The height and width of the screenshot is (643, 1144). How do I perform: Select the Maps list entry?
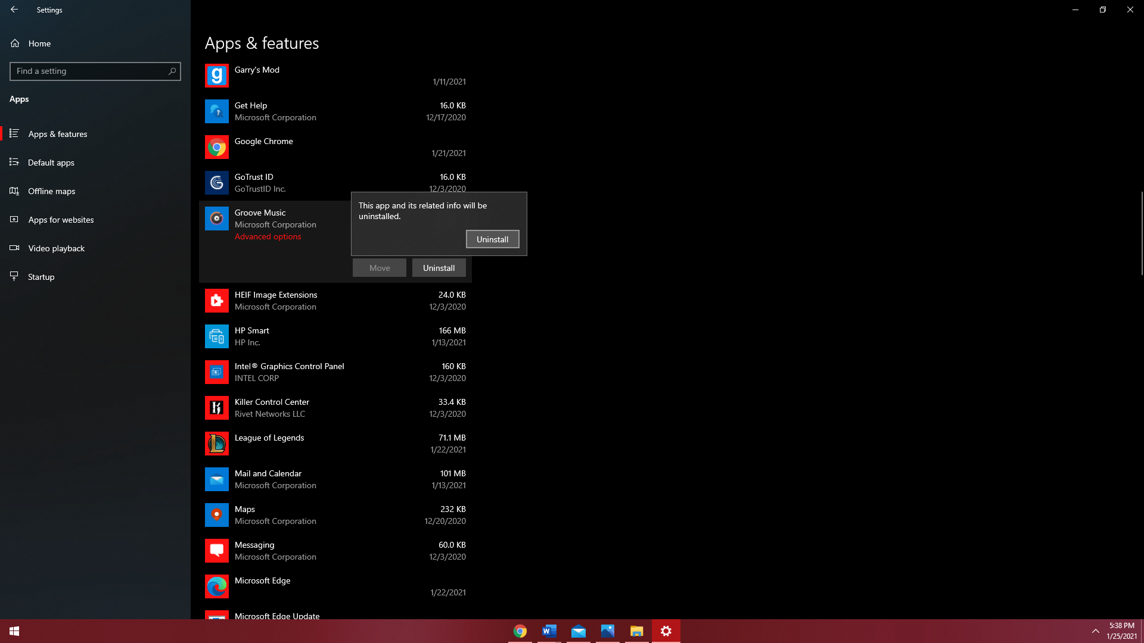tap(335, 515)
